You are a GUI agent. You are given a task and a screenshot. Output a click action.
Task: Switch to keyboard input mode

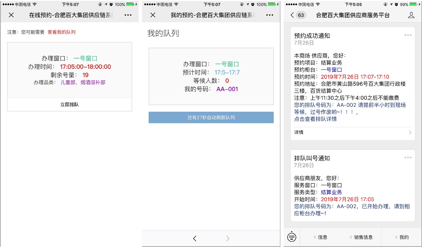292,237
